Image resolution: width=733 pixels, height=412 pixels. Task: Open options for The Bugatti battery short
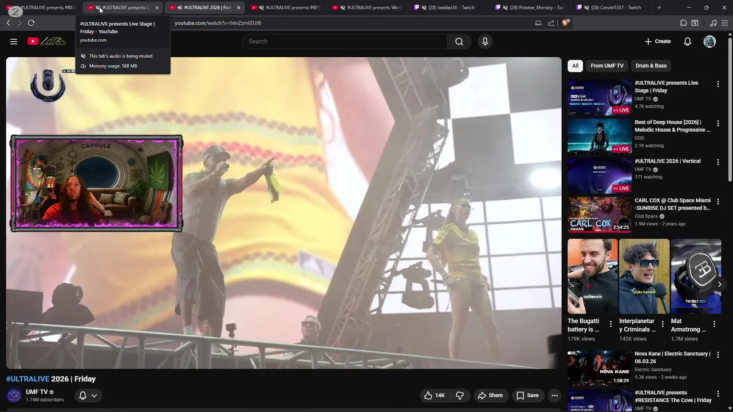[x=610, y=324]
